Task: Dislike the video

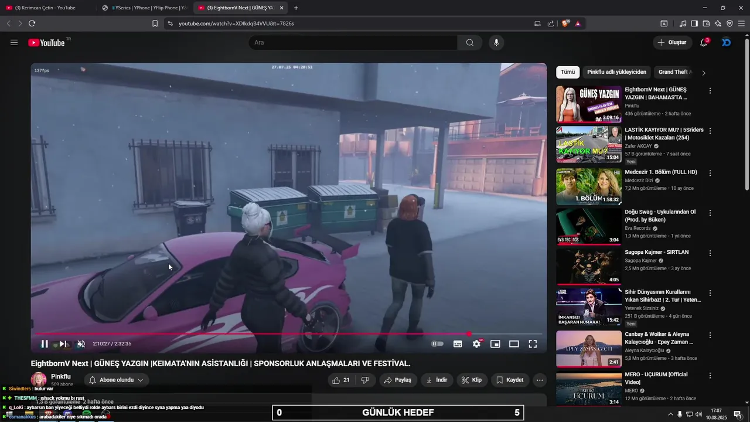Action: 364,380
